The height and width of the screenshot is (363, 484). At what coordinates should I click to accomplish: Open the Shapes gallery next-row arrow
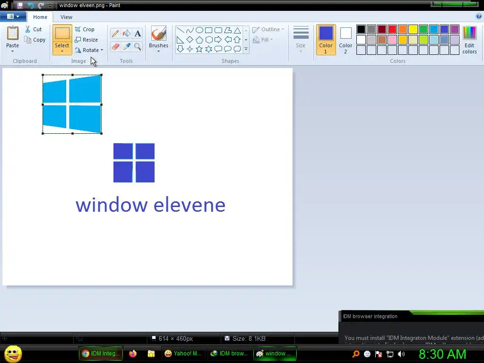246,40
